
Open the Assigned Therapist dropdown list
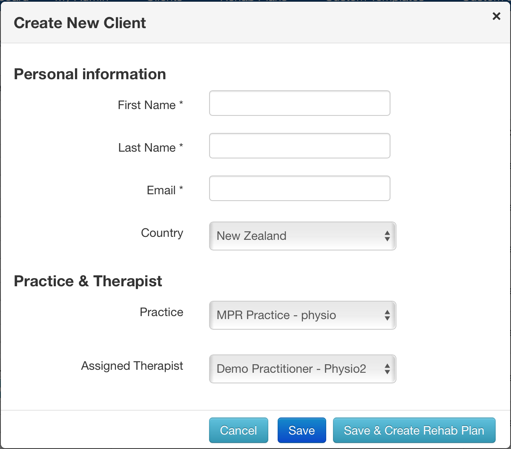point(303,369)
